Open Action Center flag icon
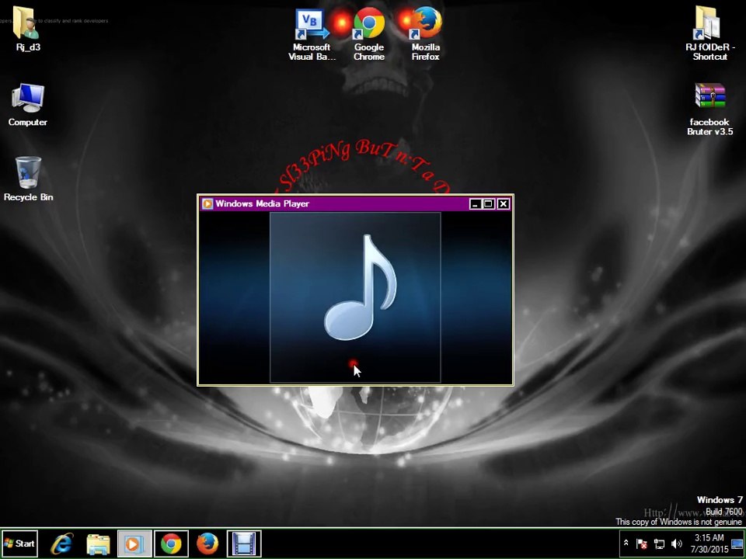Image resolution: width=746 pixels, height=559 pixels. [x=642, y=543]
